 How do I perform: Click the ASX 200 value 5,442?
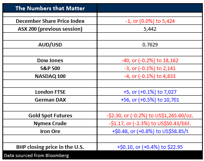(150, 29)
